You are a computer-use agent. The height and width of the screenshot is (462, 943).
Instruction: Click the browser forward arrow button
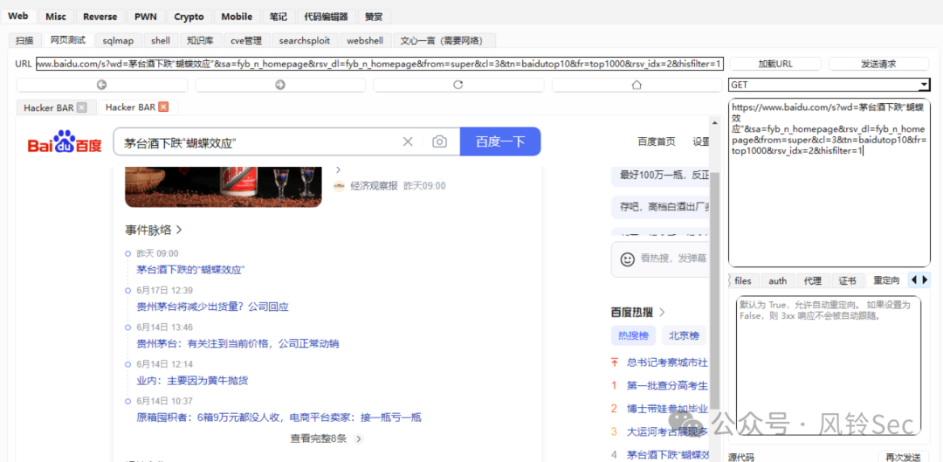280,85
